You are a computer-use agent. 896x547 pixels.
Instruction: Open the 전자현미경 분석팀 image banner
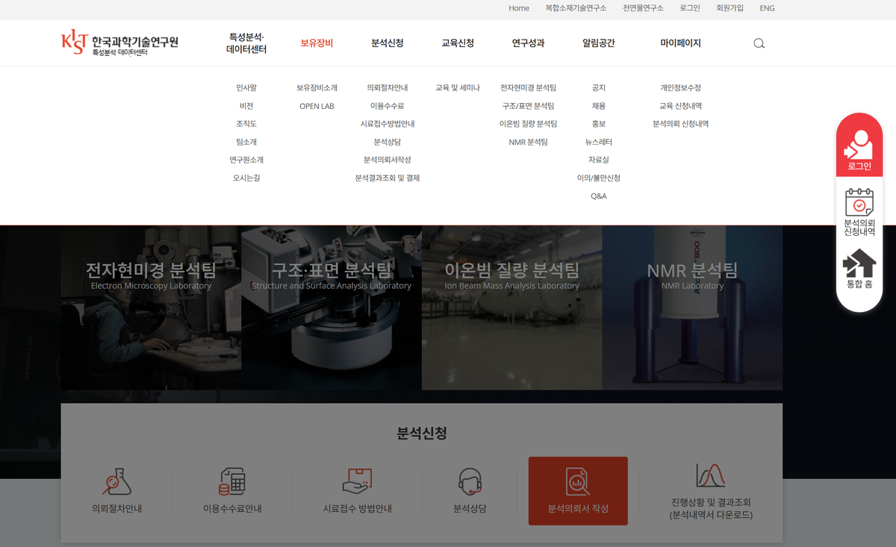click(x=151, y=307)
